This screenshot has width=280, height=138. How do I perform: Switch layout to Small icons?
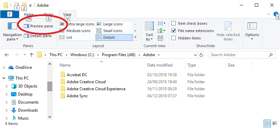(109, 31)
